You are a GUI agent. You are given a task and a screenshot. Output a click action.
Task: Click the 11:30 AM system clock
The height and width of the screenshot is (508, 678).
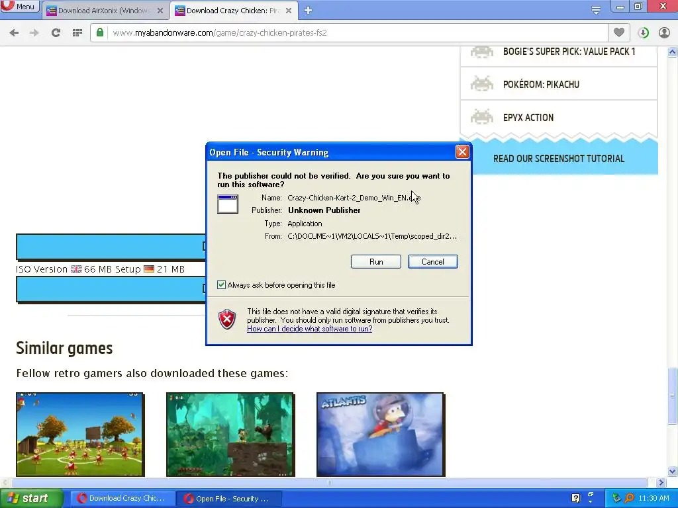pos(654,498)
